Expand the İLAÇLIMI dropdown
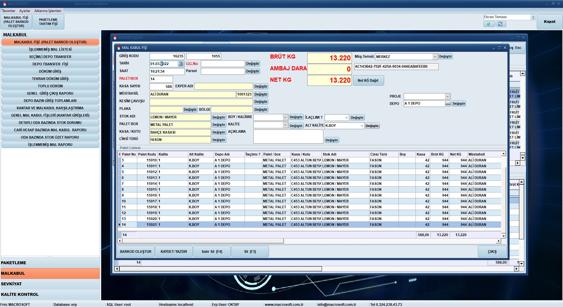563x307 pixels. pos(346,118)
